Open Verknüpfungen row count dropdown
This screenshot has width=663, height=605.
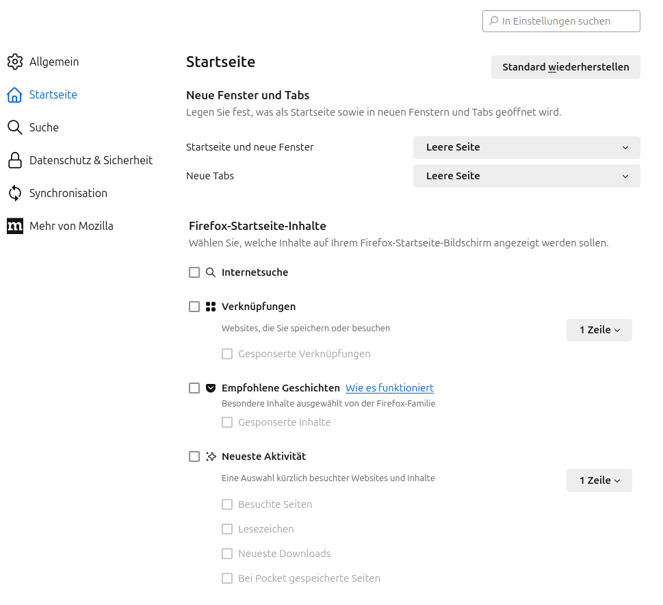click(599, 330)
